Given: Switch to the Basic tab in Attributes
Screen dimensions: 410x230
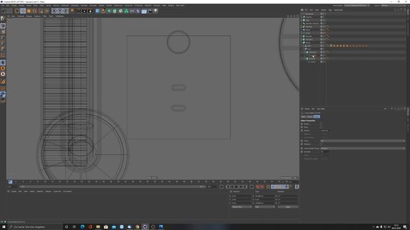Looking at the screenshot, I should click(x=303, y=116).
